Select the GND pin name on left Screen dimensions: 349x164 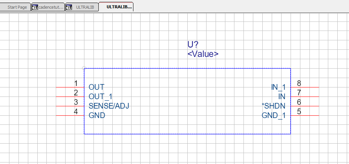(x=97, y=115)
